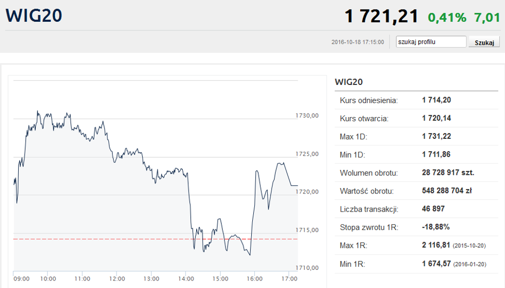Click the green 7,01 point change
The height and width of the screenshot is (288, 505).
click(487, 18)
